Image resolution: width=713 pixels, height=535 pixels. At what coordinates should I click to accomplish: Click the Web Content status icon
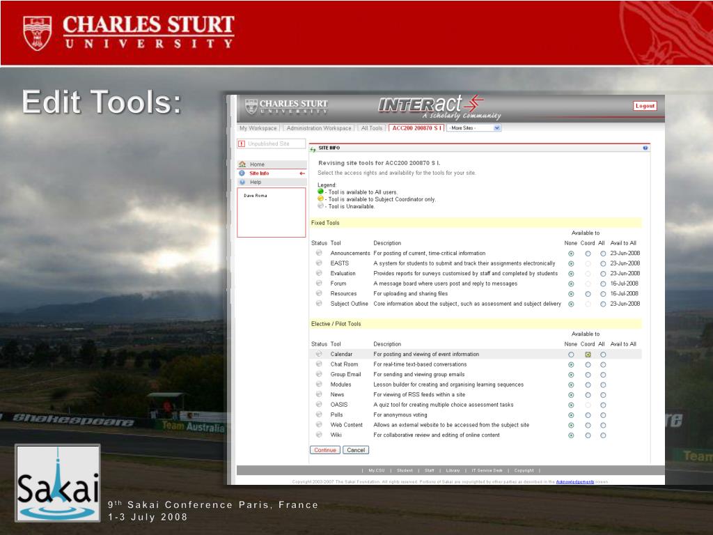tap(319, 424)
